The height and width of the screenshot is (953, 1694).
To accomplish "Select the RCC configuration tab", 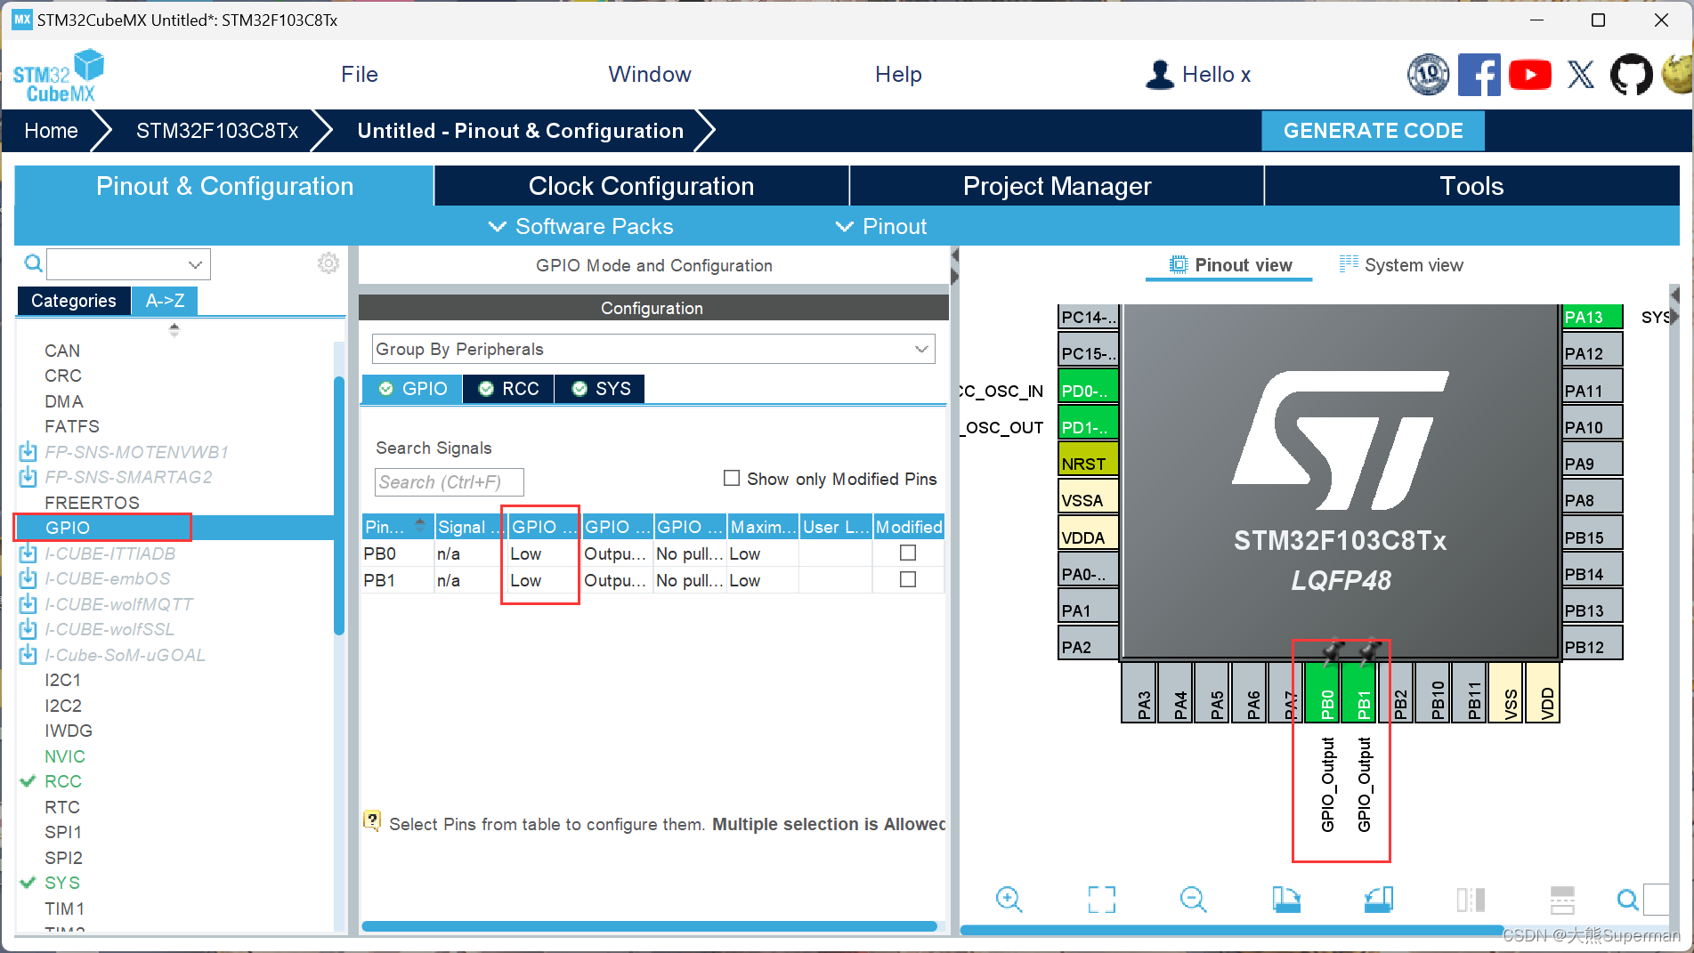I will pos(508,389).
